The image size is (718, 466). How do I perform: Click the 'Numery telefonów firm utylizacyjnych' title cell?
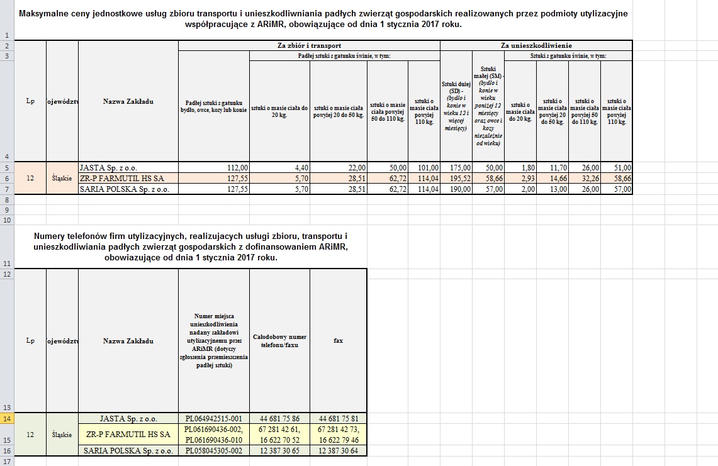191,247
